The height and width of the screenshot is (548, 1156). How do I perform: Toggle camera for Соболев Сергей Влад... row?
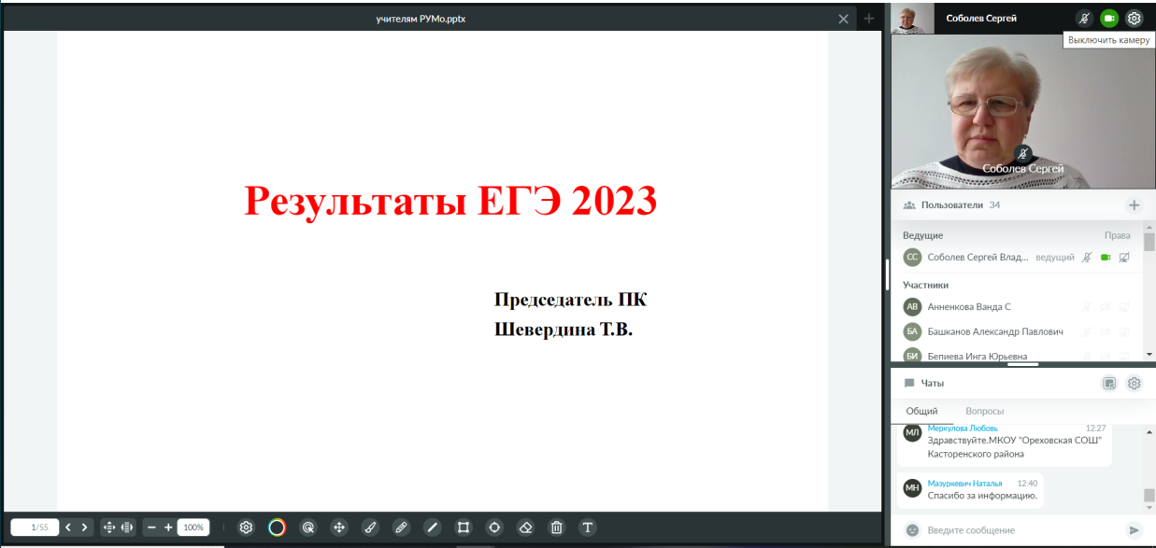[1106, 258]
